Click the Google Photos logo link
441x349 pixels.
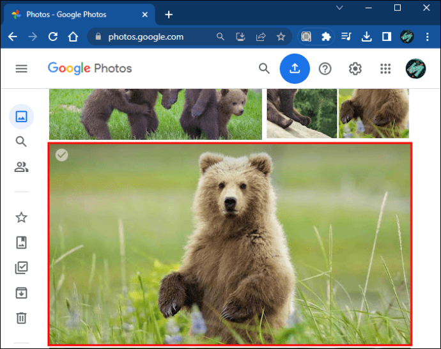[89, 68]
